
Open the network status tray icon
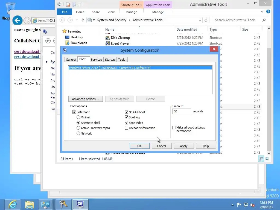[246, 205]
